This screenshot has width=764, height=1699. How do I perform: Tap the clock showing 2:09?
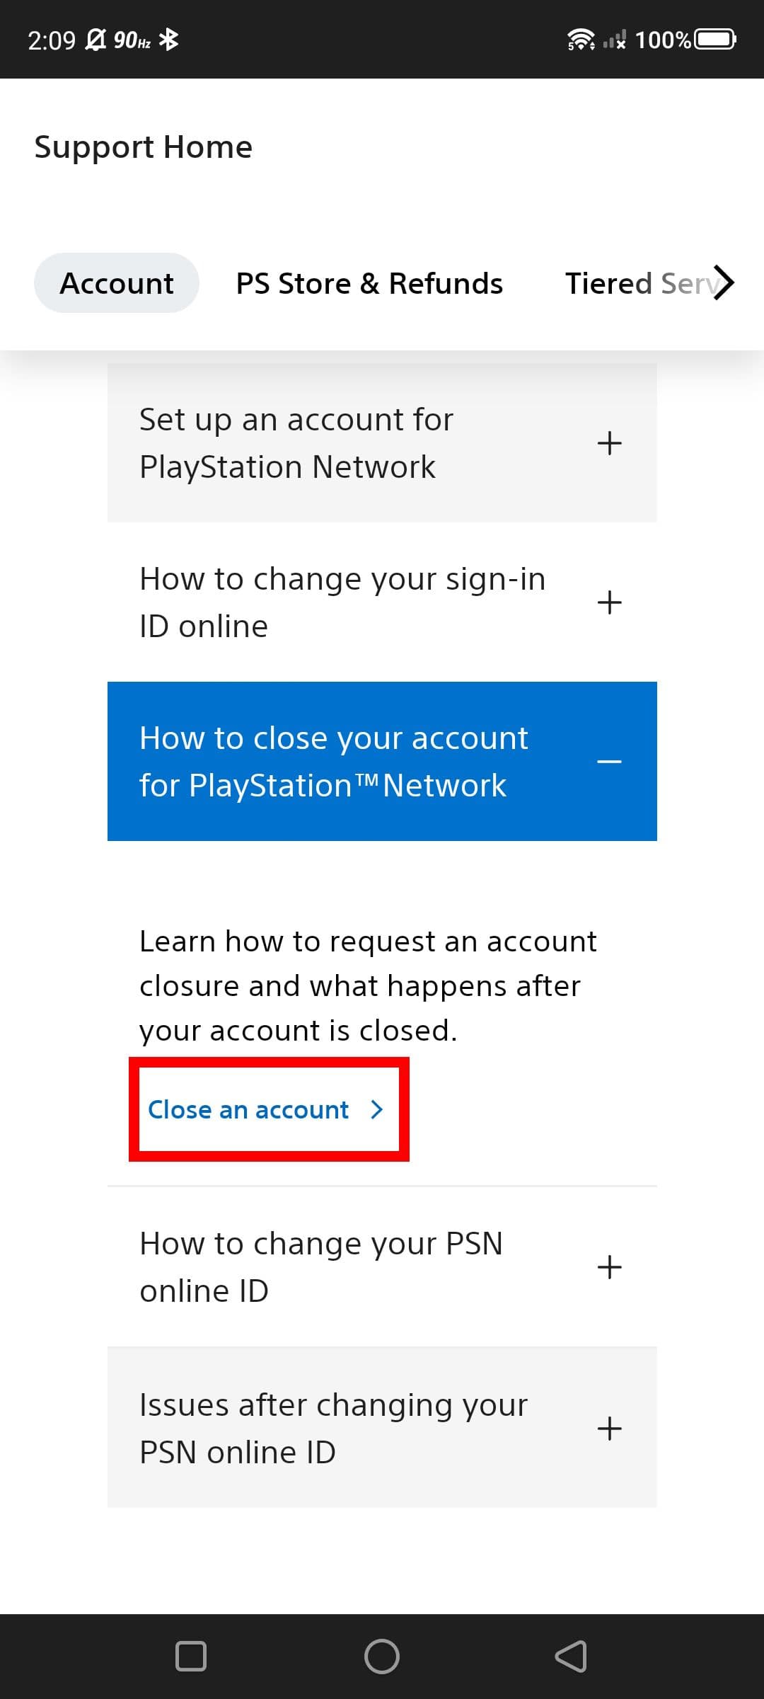pyautogui.click(x=52, y=40)
